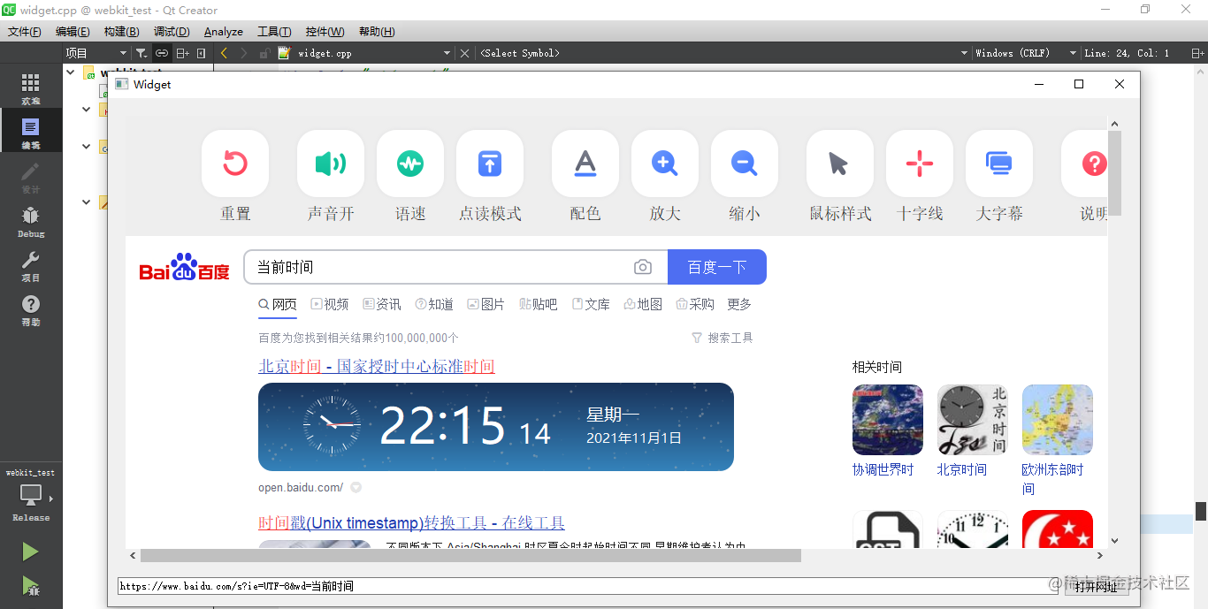Image resolution: width=1208 pixels, height=609 pixels.
Task: Click the 放大 zoom-in icon
Action: [x=664, y=164]
